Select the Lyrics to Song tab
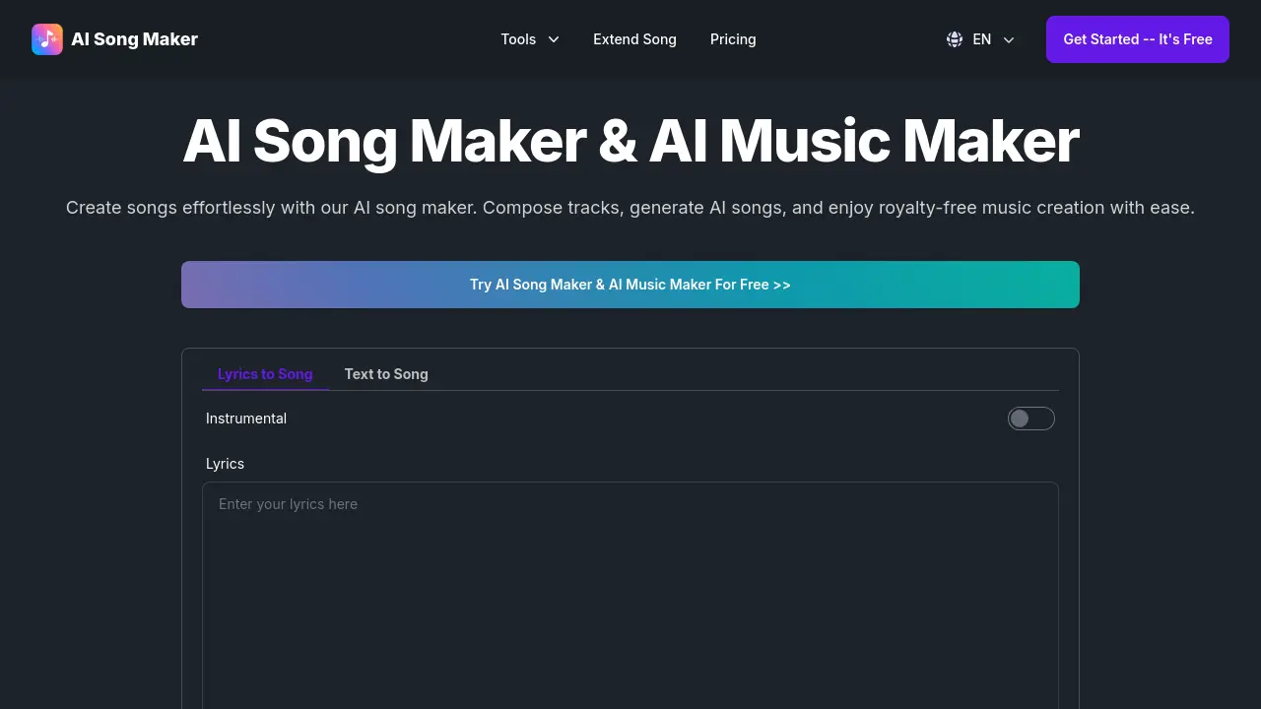This screenshot has width=1261, height=709. (265, 374)
